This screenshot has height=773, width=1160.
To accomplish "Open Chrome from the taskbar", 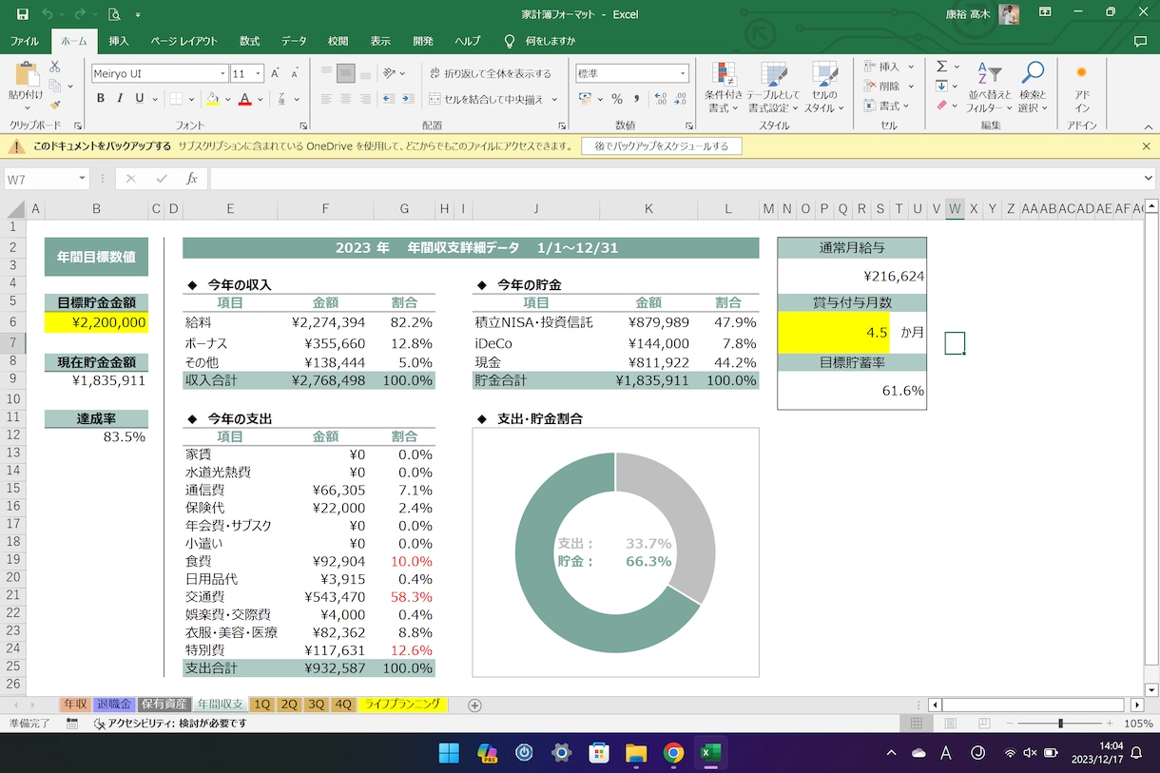I will tap(673, 753).
